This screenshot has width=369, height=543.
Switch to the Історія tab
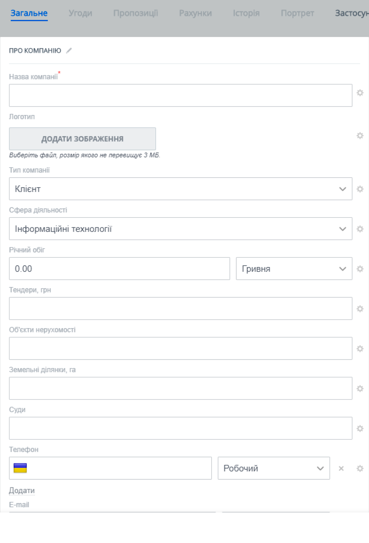coord(246,13)
